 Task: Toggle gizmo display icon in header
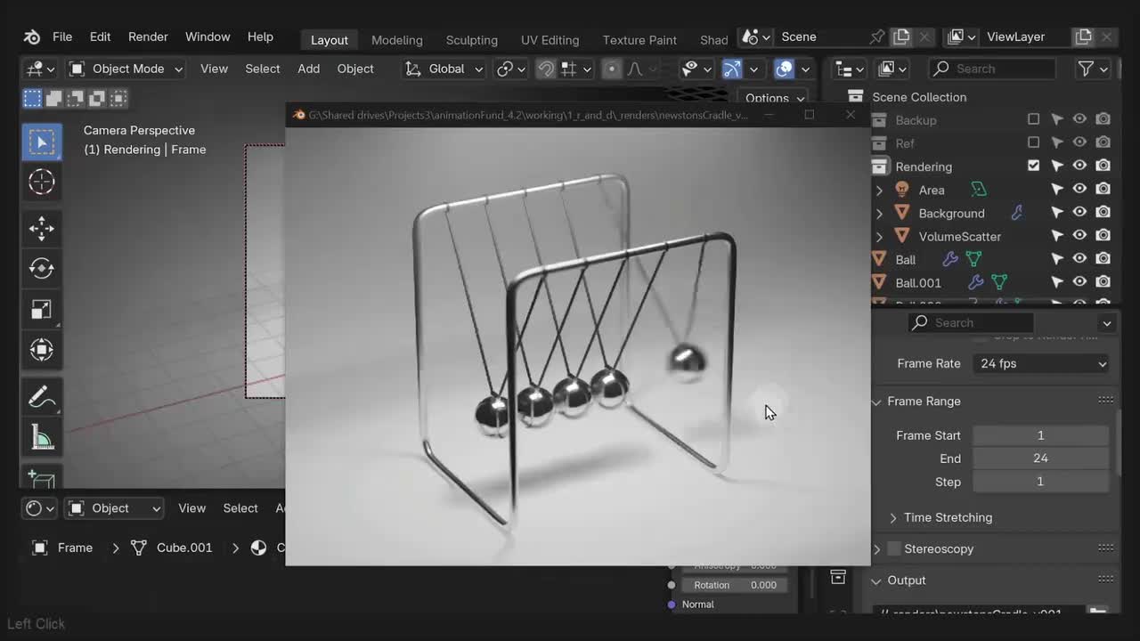pyautogui.click(x=732, y=69)
